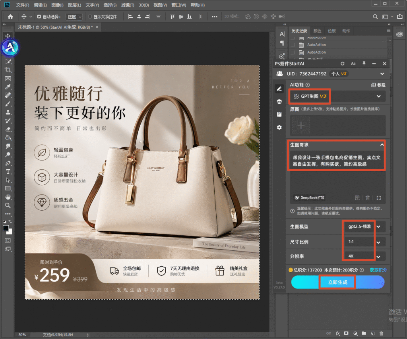Open the 文件(F) menu

pos(23,5)
